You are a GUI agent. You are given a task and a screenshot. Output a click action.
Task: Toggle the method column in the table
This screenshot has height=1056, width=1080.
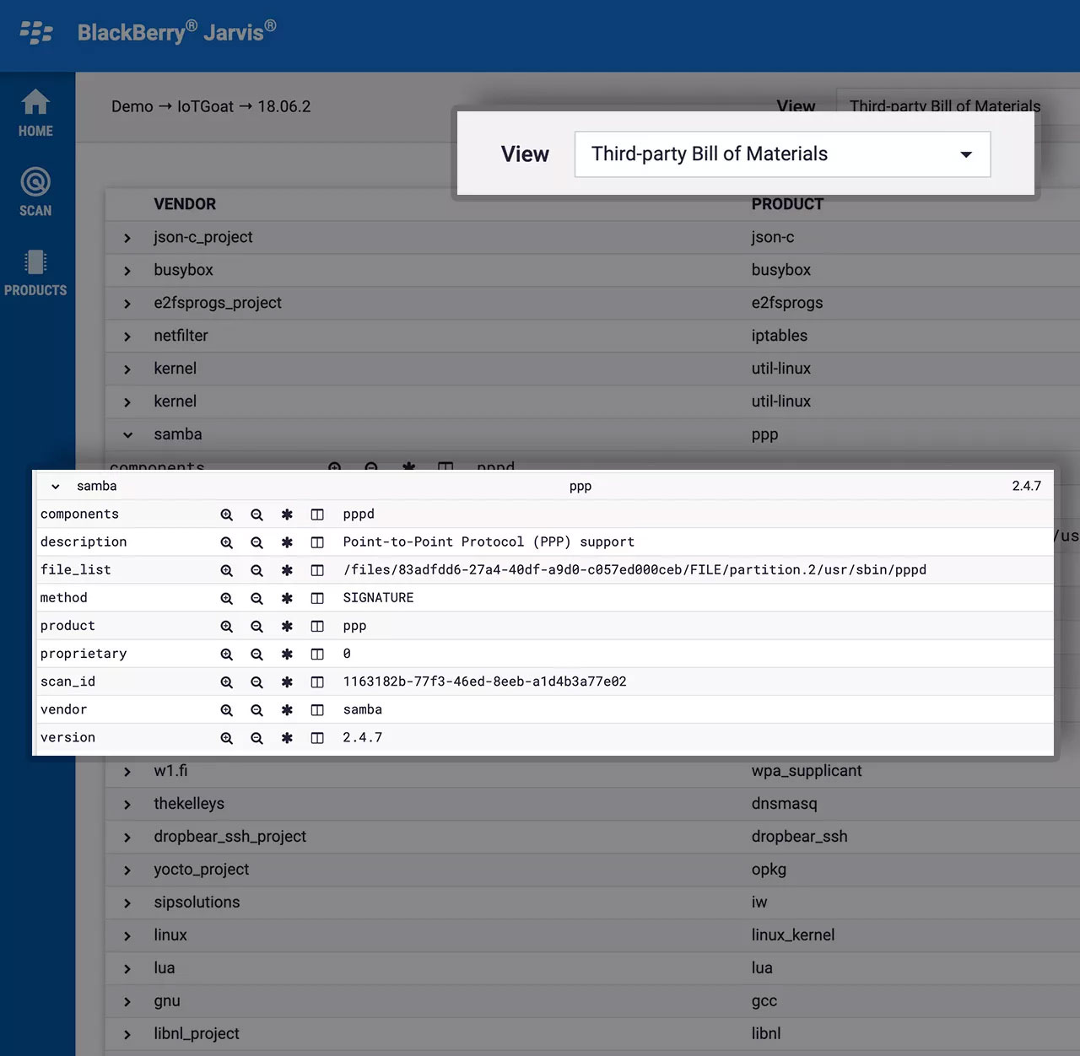[x=317, y=598]
